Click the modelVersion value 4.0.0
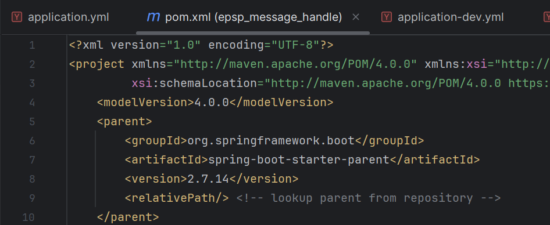Screen dimensions: 550x225 tap(212, 103)
